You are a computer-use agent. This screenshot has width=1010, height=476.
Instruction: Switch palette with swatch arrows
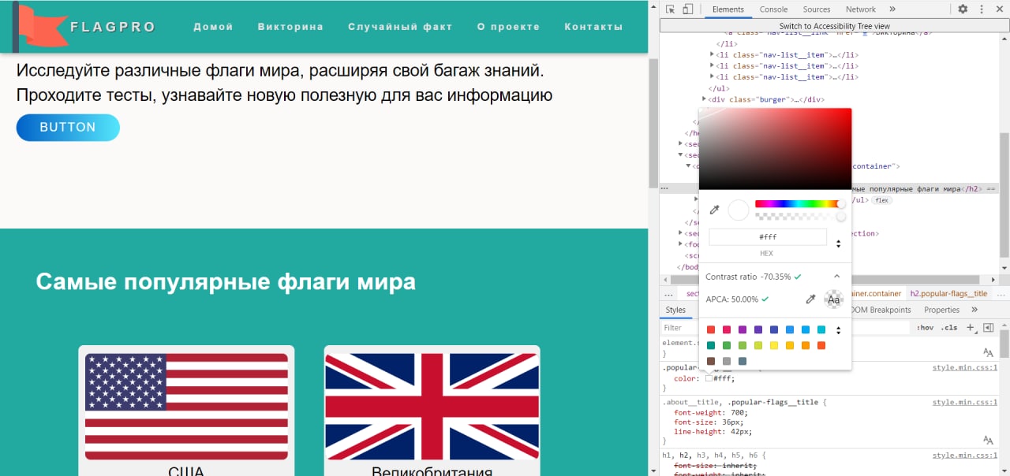click(x=839, y=329)
